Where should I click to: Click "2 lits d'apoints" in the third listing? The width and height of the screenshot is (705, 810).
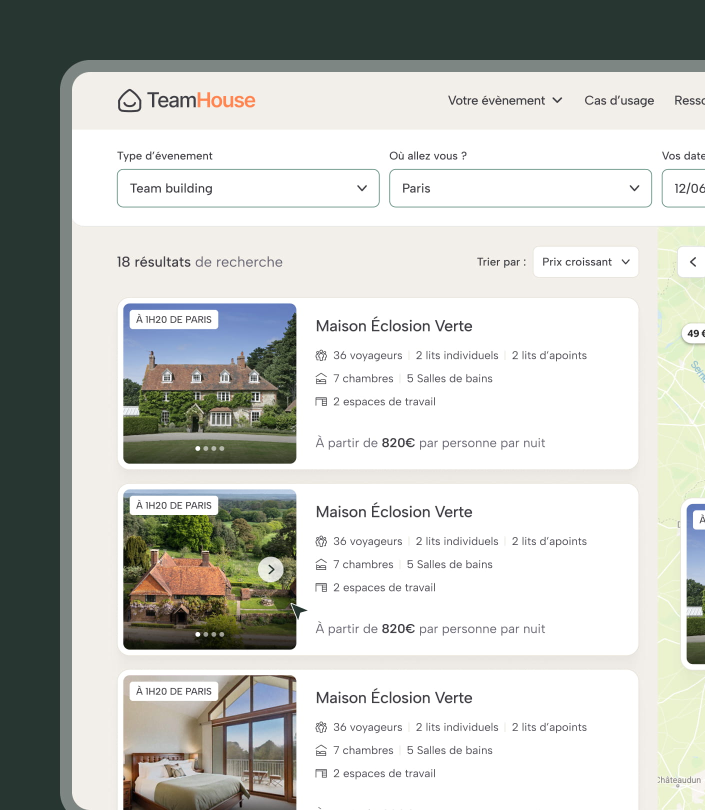click(549, 727)
